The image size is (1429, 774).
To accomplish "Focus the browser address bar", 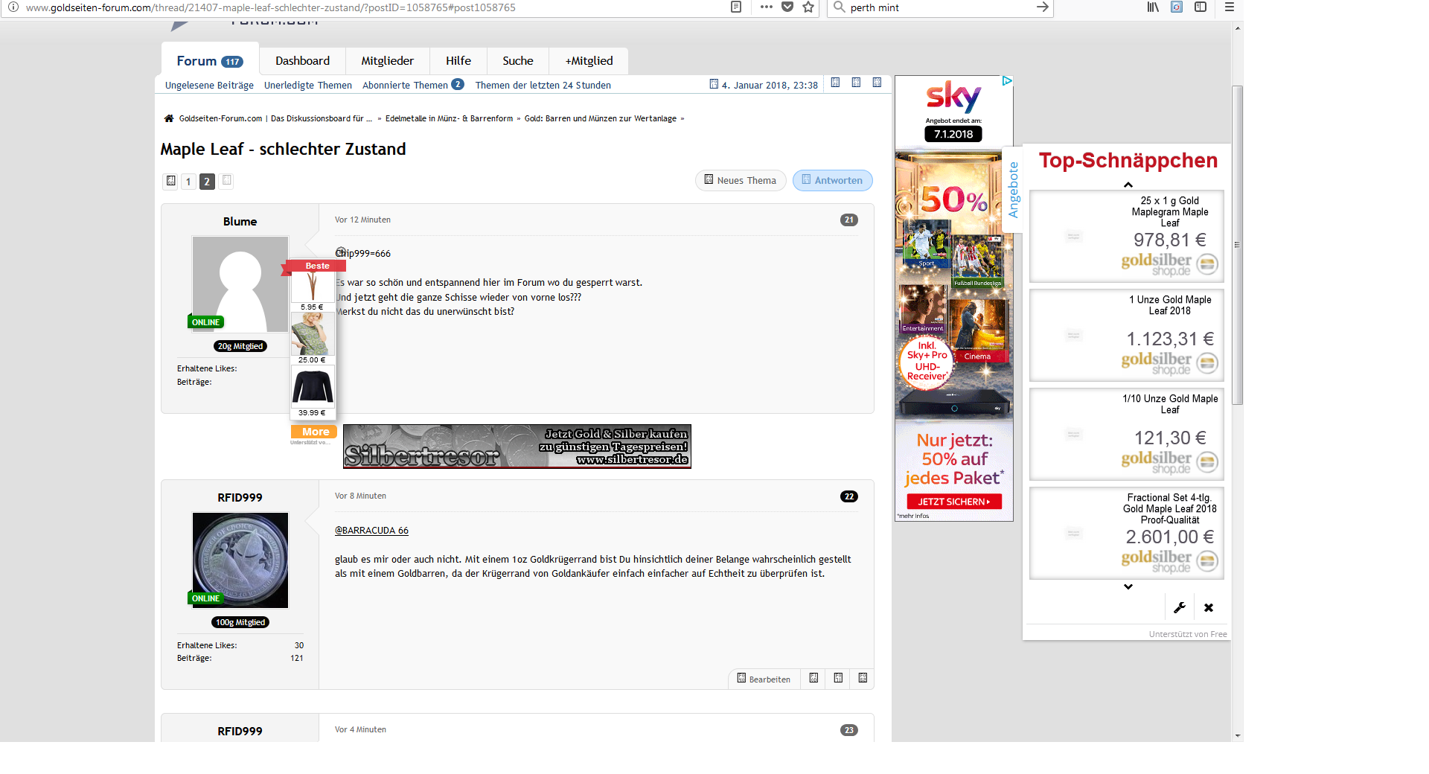I will coord(372,7).
